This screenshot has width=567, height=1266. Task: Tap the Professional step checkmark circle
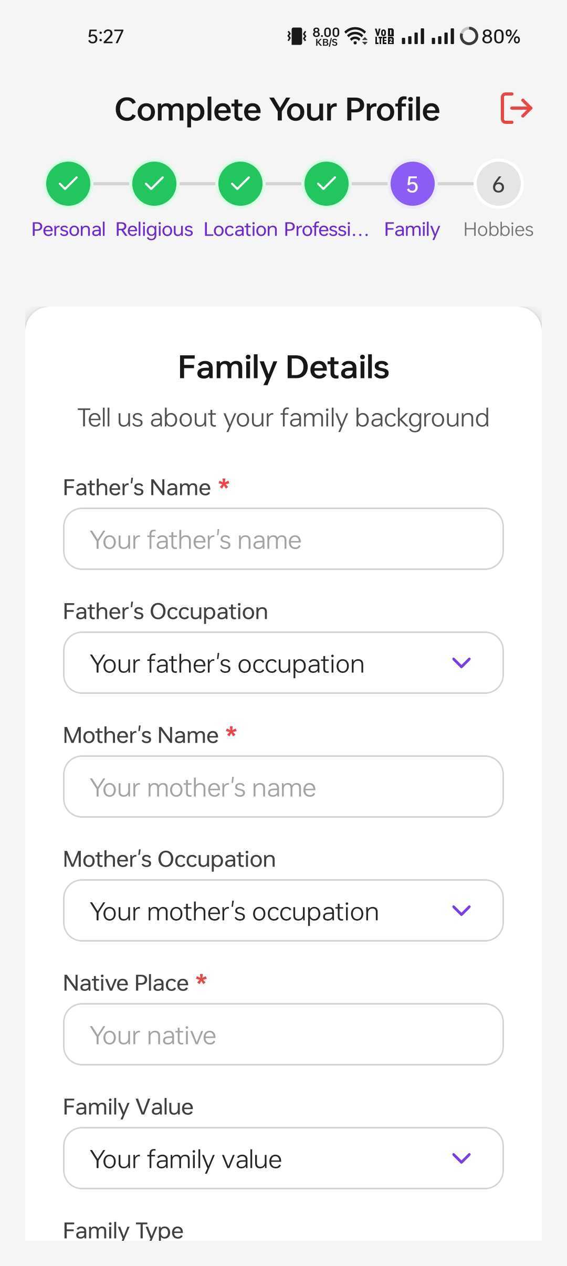tap(326, 183)
